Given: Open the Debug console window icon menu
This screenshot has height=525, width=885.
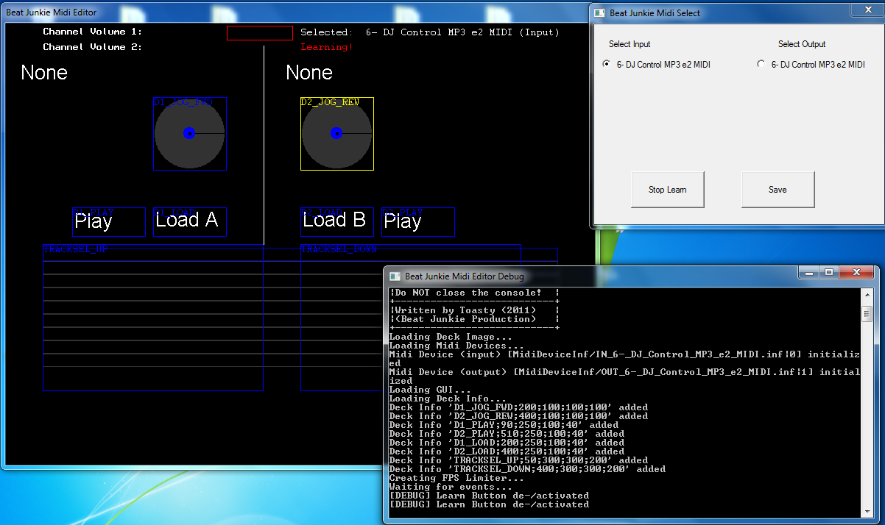Looking at the screenshot, I should click(395, 276).
